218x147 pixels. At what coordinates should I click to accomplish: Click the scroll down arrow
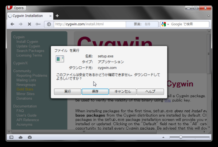pos(209,127)
